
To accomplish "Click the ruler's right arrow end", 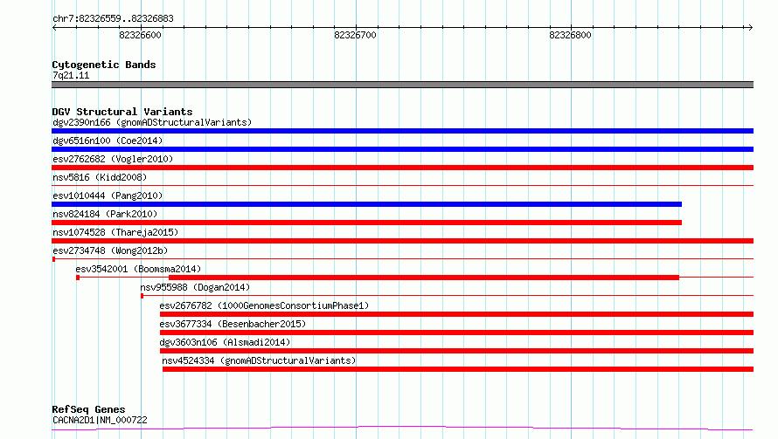I will coord(750,28).
